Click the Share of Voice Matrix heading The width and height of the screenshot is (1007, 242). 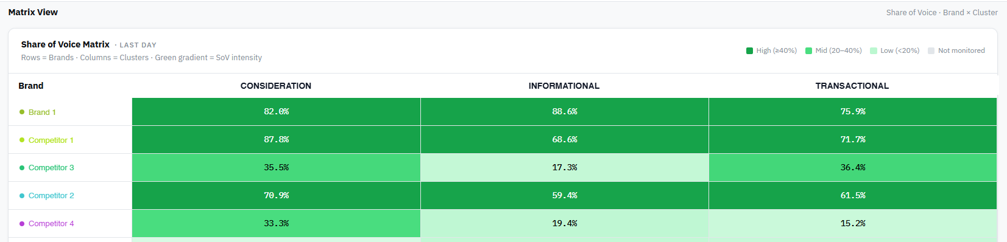tap(65, 44)
